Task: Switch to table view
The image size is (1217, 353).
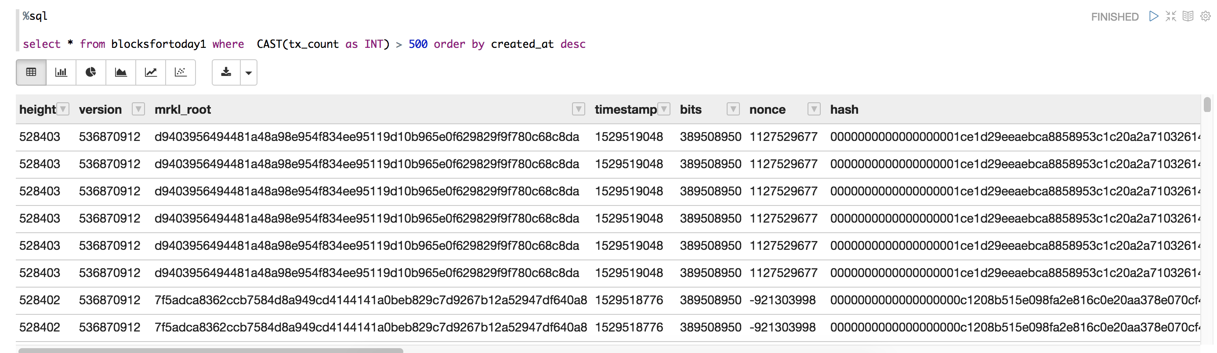Action: (x=31, y=72)
